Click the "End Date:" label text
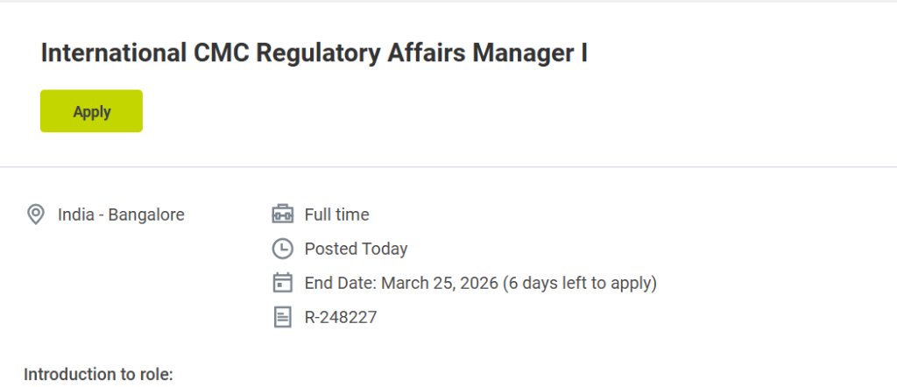Screen dimensions: 897x387 pos(341,283)
